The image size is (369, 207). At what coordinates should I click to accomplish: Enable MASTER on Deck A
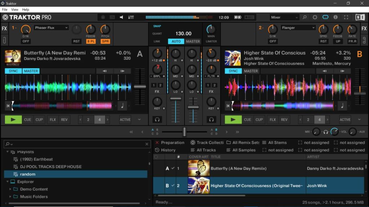(x=31, y=71)
